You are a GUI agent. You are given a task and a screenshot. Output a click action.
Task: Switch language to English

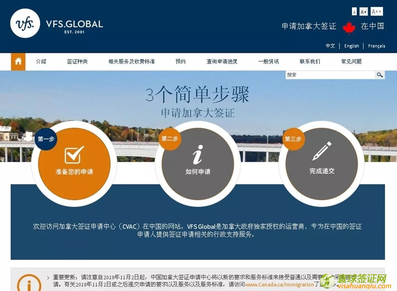(352, 46)
